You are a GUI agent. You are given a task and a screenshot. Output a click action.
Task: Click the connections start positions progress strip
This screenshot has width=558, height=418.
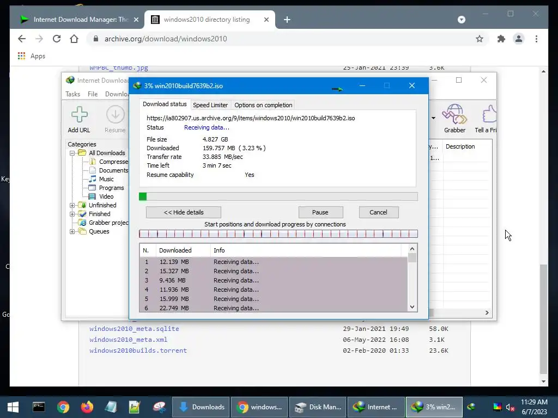[x=278, y=234]
